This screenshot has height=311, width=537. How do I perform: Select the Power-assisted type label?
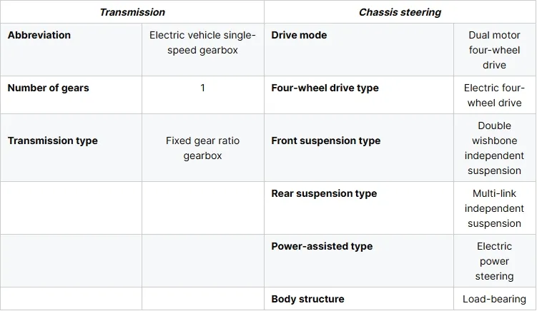[322, 246]
